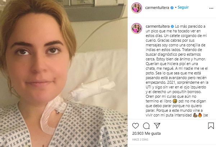Click the caption text beginning 'Lo más parecido'

coord(177,70)
